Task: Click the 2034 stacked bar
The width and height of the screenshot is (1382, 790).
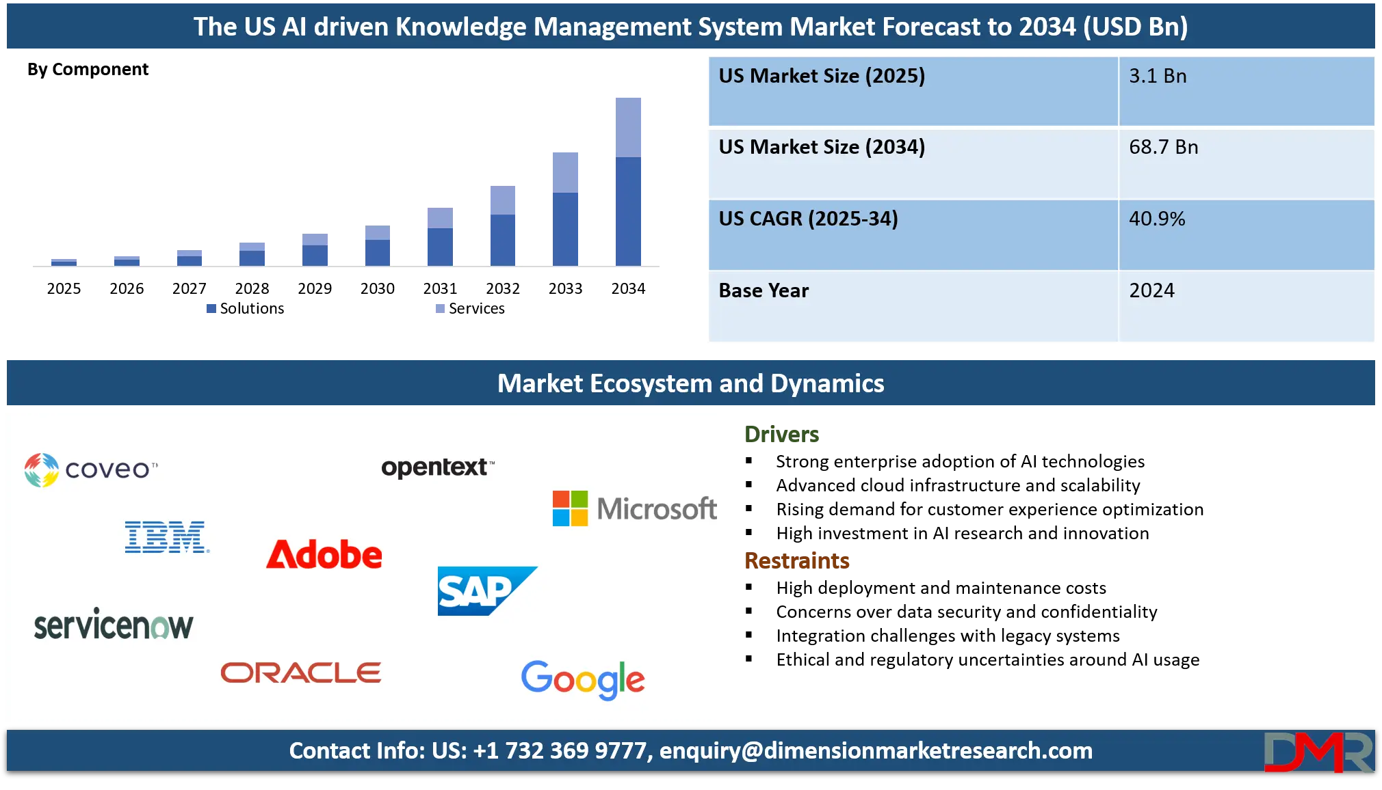Action: pos(628,182)
